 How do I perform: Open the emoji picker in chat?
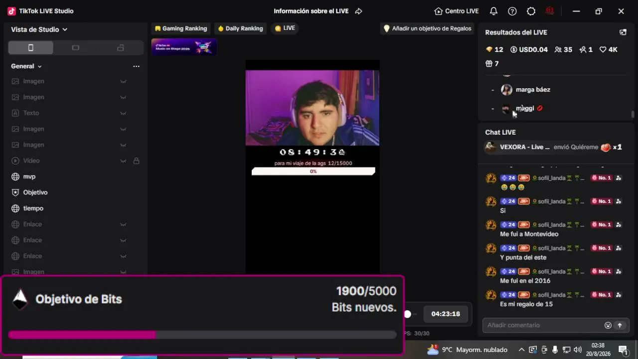(608, 325)
